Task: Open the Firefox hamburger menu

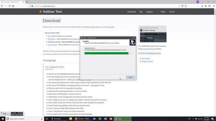Action: [x=214, y=6]
